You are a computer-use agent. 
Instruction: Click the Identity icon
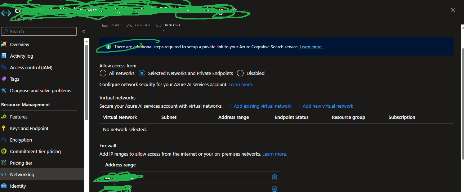[x=4, y=186]
